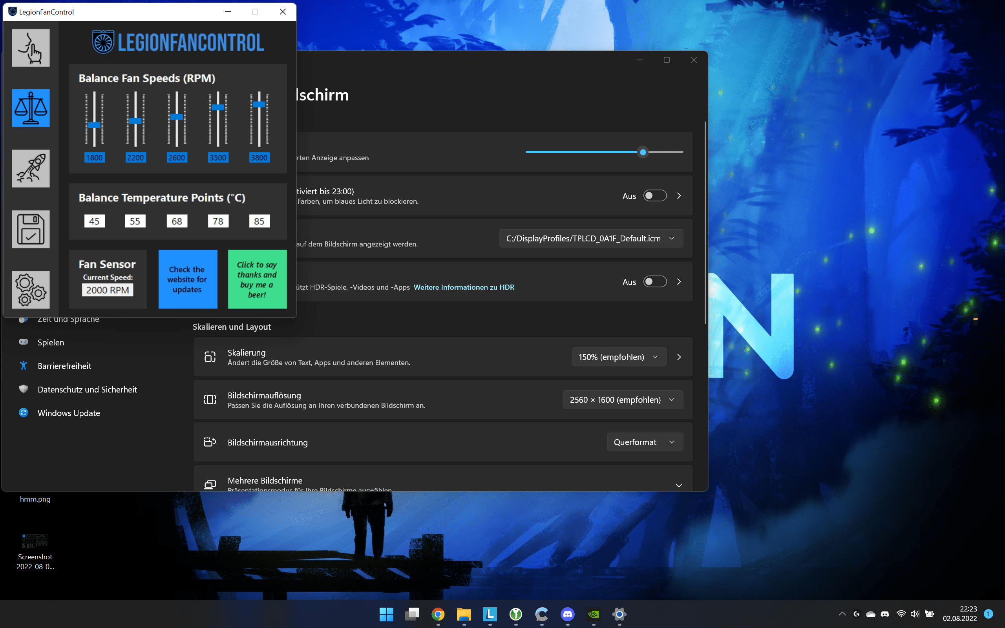This screenshot has width=1005, height=628.
Task: Select the Balance scales mode icon
Action: [x=31, y=108]
